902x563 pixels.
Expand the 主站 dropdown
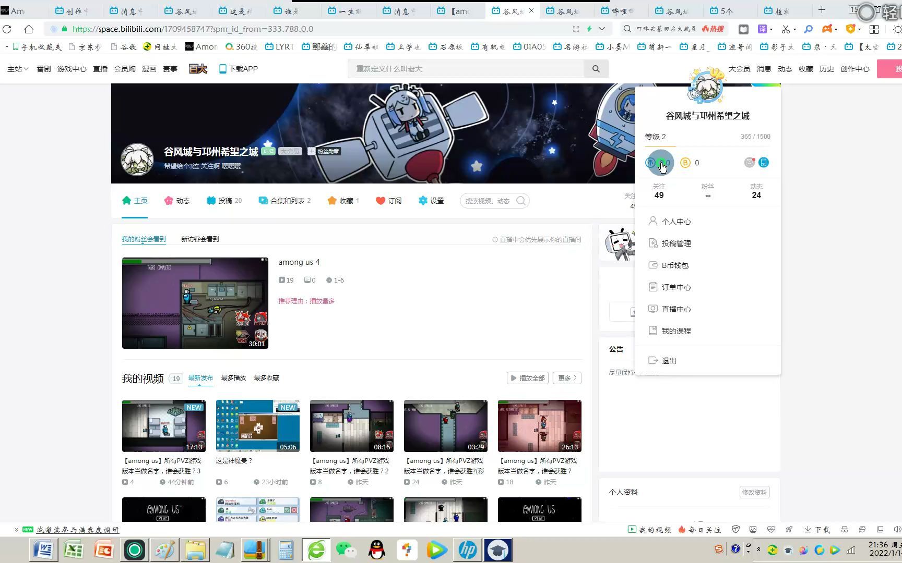[18, 69]
